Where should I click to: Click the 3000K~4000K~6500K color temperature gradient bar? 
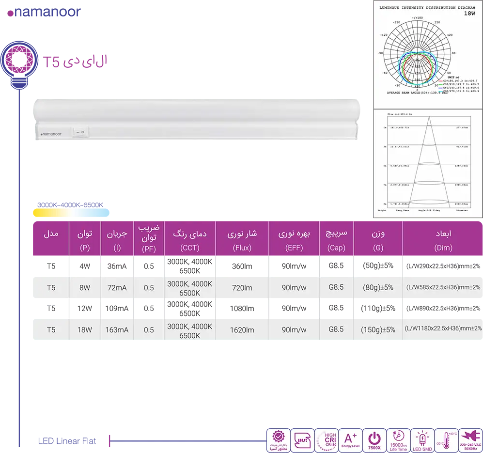click(x=71, y=212)
